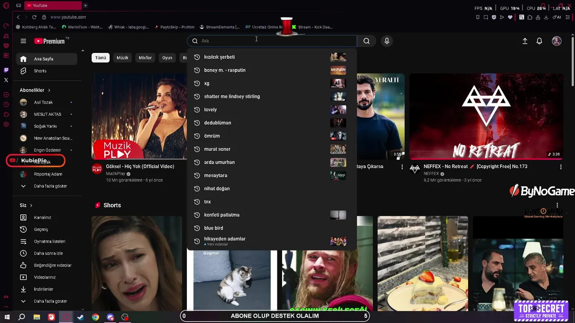
Task: Open Videolarınız in the sidebar
Action: [x=47, y=277]
